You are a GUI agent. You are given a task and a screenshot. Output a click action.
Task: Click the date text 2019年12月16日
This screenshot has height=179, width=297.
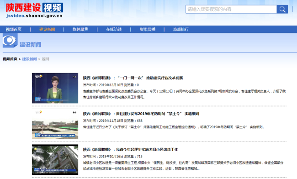pyautogui.click(x=111, y=85)
